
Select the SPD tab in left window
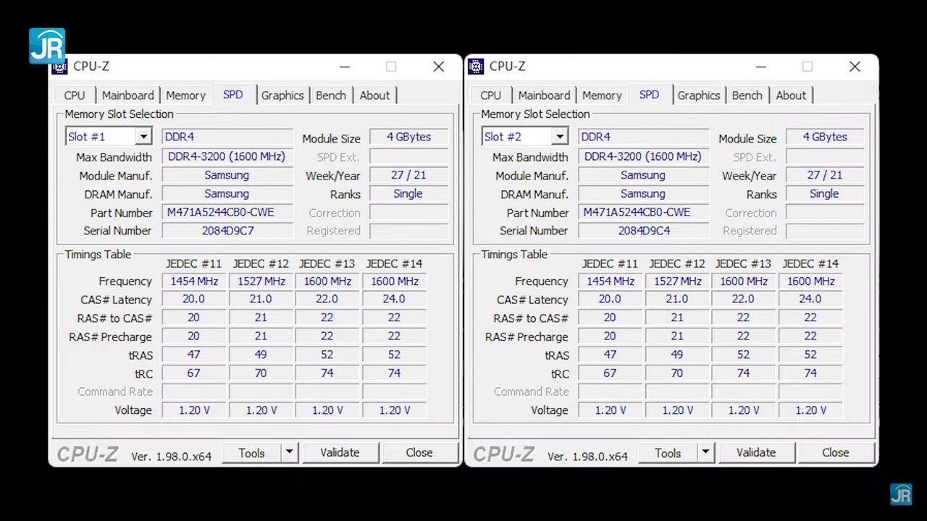[x=233, y=95]
